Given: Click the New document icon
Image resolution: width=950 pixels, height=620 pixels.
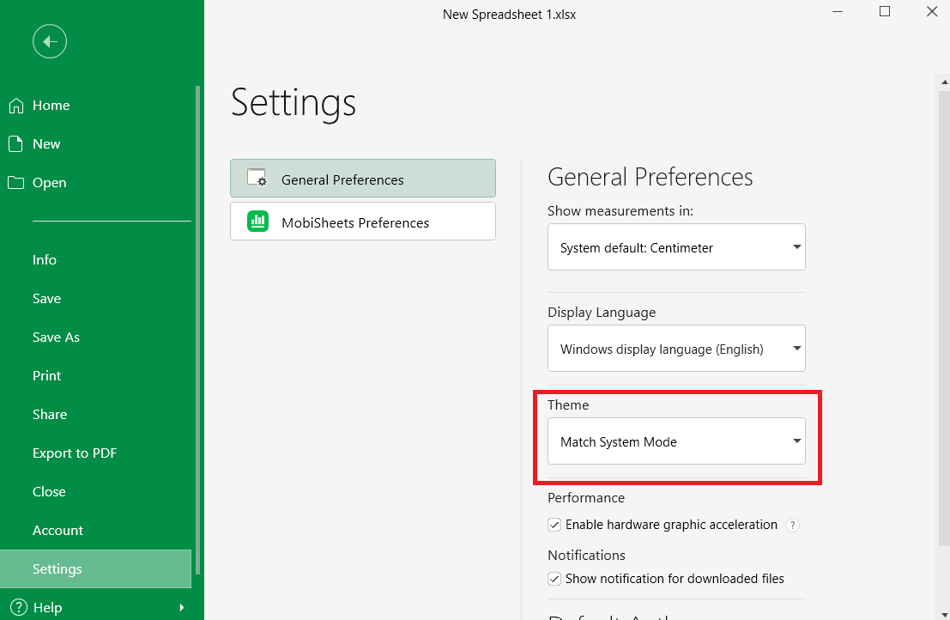Looking at the screenshot, I should tap(15, 143).
